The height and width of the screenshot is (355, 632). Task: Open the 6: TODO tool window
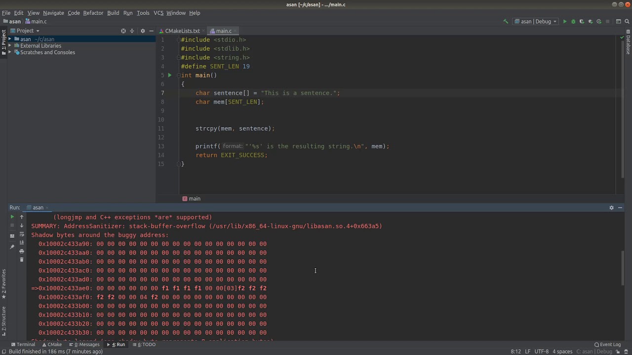point(144,345)
